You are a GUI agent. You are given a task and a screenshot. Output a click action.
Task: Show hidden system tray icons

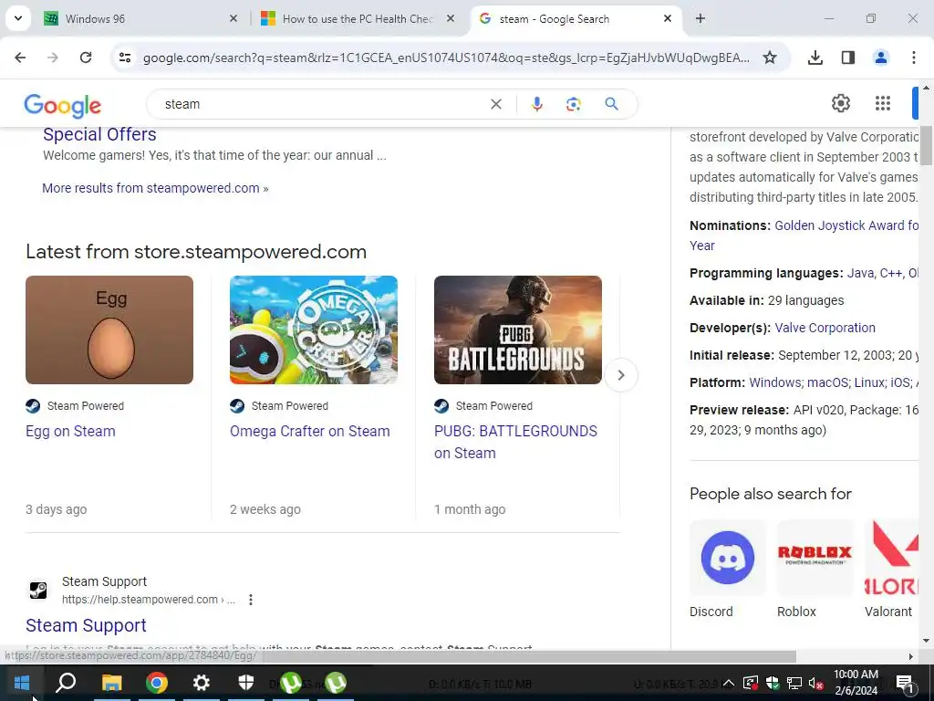coord(729,683)
